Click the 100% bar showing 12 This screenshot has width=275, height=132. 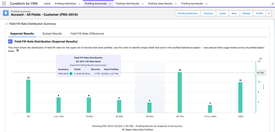pos(240,98)
